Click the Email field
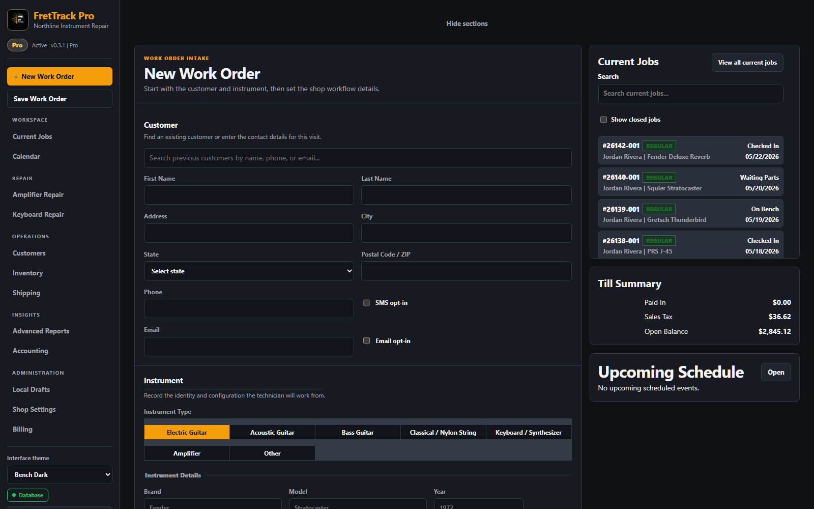The width and height of the screenshot is (814, 509). click(249, 347)
